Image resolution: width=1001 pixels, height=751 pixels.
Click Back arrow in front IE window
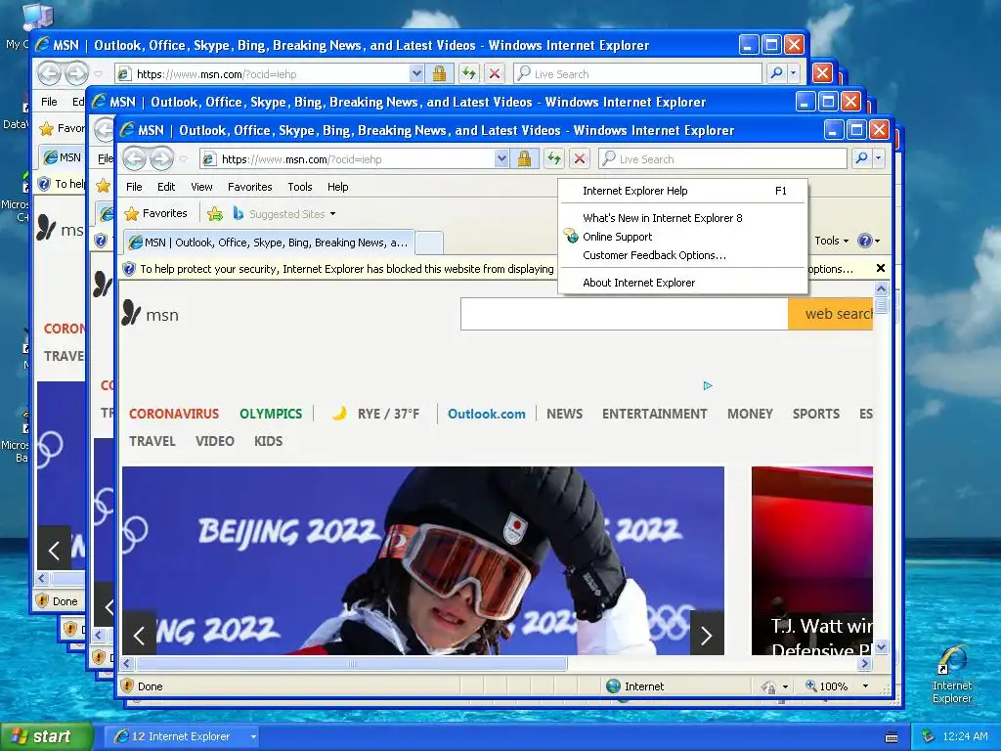click(x=135, y=158)
